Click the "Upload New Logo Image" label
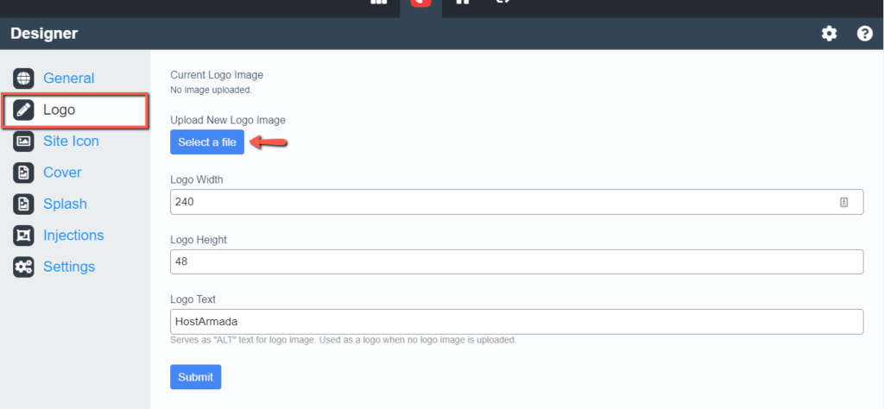The height and width of the screenshot is (409, 884). pos(228,120)
